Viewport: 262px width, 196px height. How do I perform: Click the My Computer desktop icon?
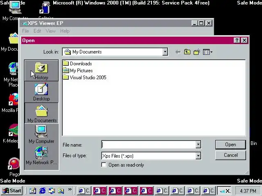[x=15, y=10]
